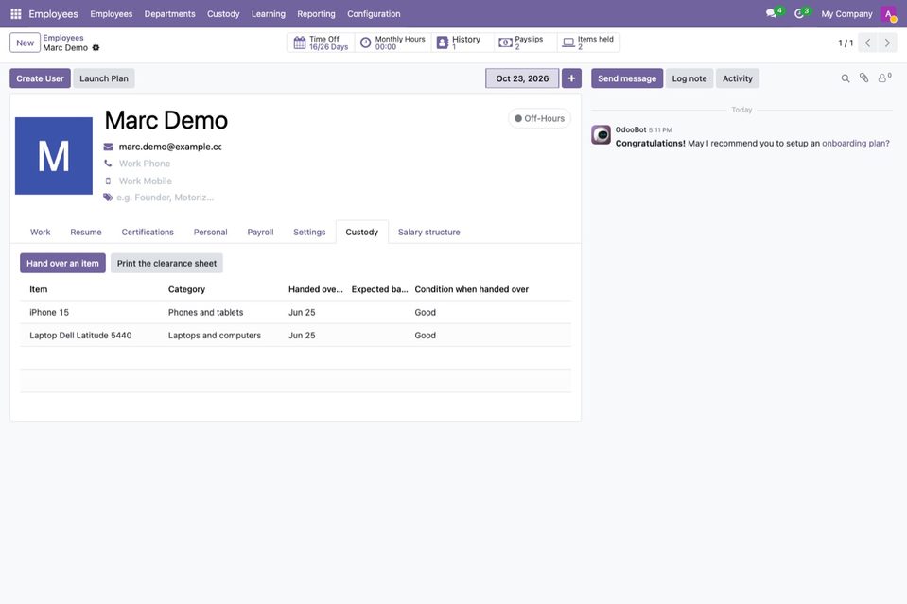The image size is (907, 604).
Task: Open the Items held stat button
Action: point(588,43)
